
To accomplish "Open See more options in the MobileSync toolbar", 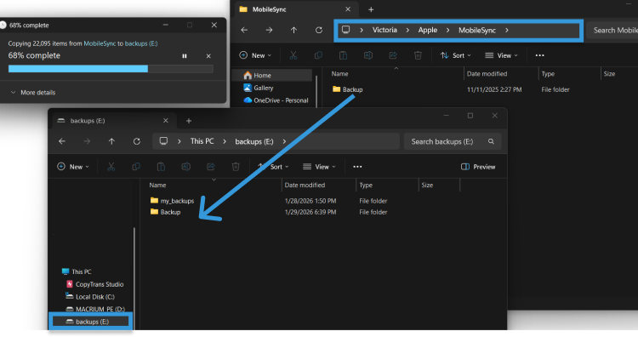I will (539, 55).
